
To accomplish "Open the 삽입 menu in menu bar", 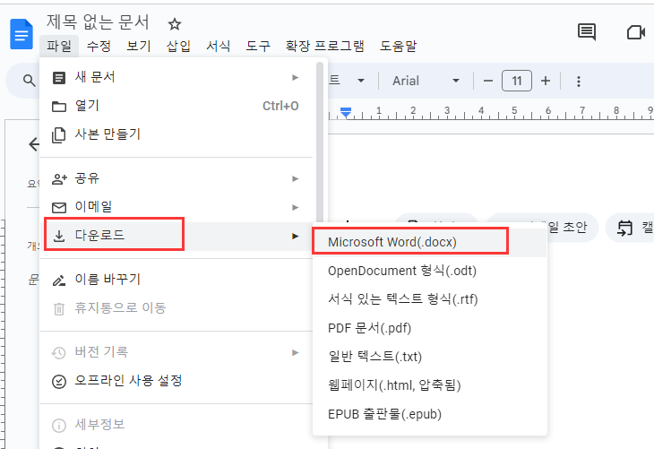I will point(178,46).
